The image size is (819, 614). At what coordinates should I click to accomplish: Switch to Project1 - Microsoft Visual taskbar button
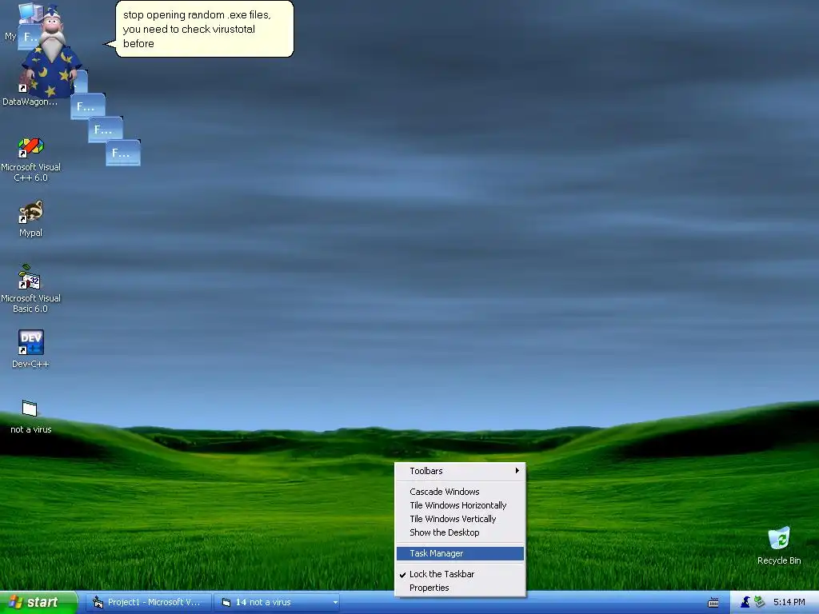pos(149,602)
